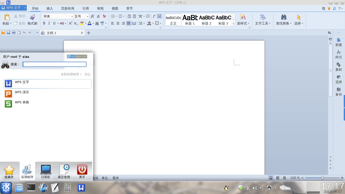The image size is (345, 194).
Task: Open the font size 五号 dropdown
Action: click(88, 16)
